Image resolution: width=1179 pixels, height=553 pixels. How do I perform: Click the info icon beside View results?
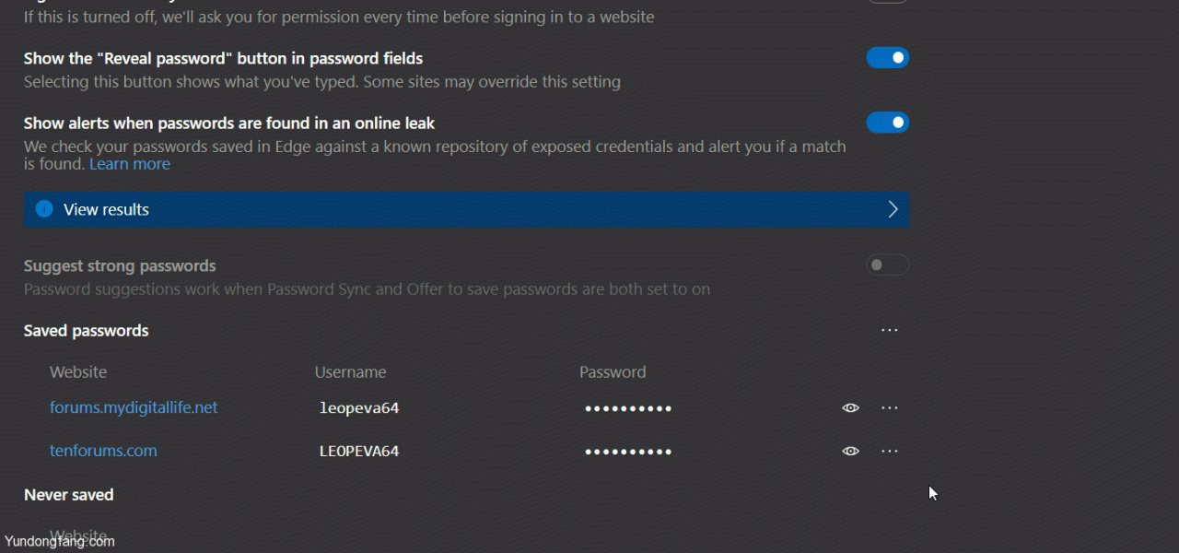(44, 209)
